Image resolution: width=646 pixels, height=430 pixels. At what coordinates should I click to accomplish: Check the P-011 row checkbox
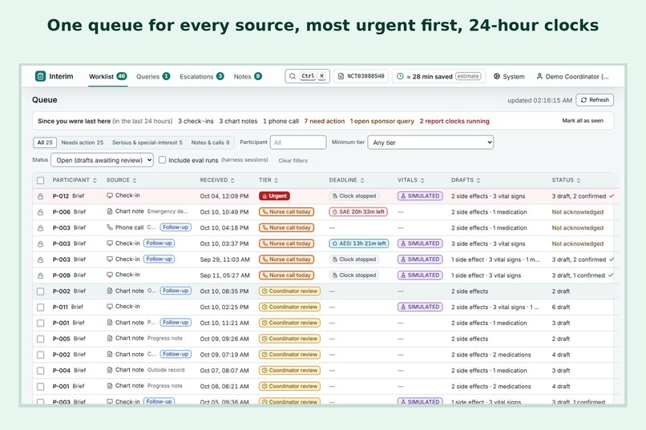coord(40,307)
